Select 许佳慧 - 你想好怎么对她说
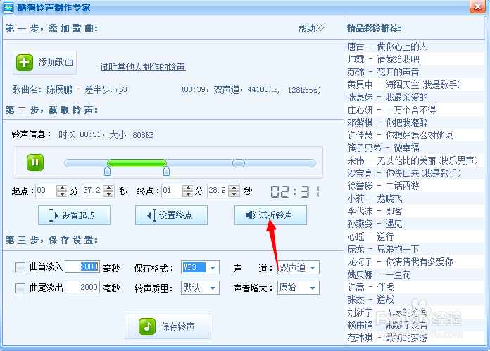The width and height of the screenshot is (490, 351). 414,135
